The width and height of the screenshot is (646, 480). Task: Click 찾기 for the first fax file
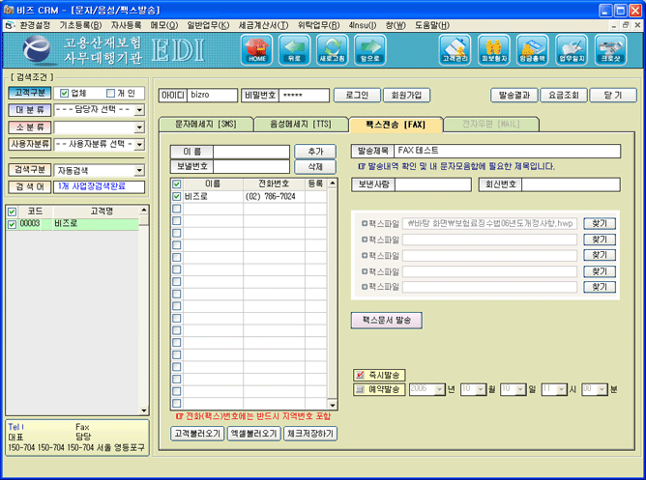600,223
